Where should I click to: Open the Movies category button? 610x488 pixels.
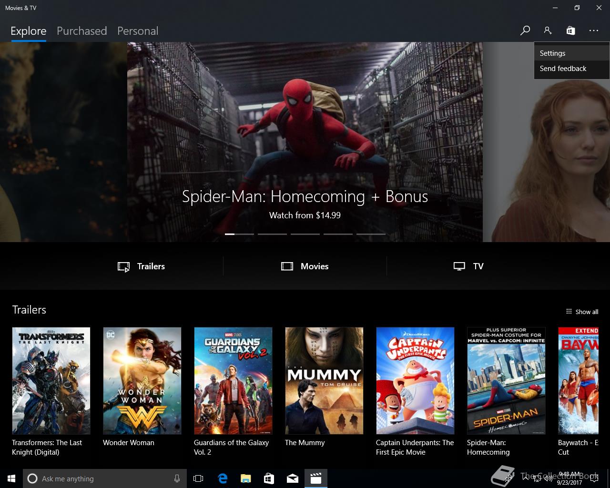(x=305, y=266)
